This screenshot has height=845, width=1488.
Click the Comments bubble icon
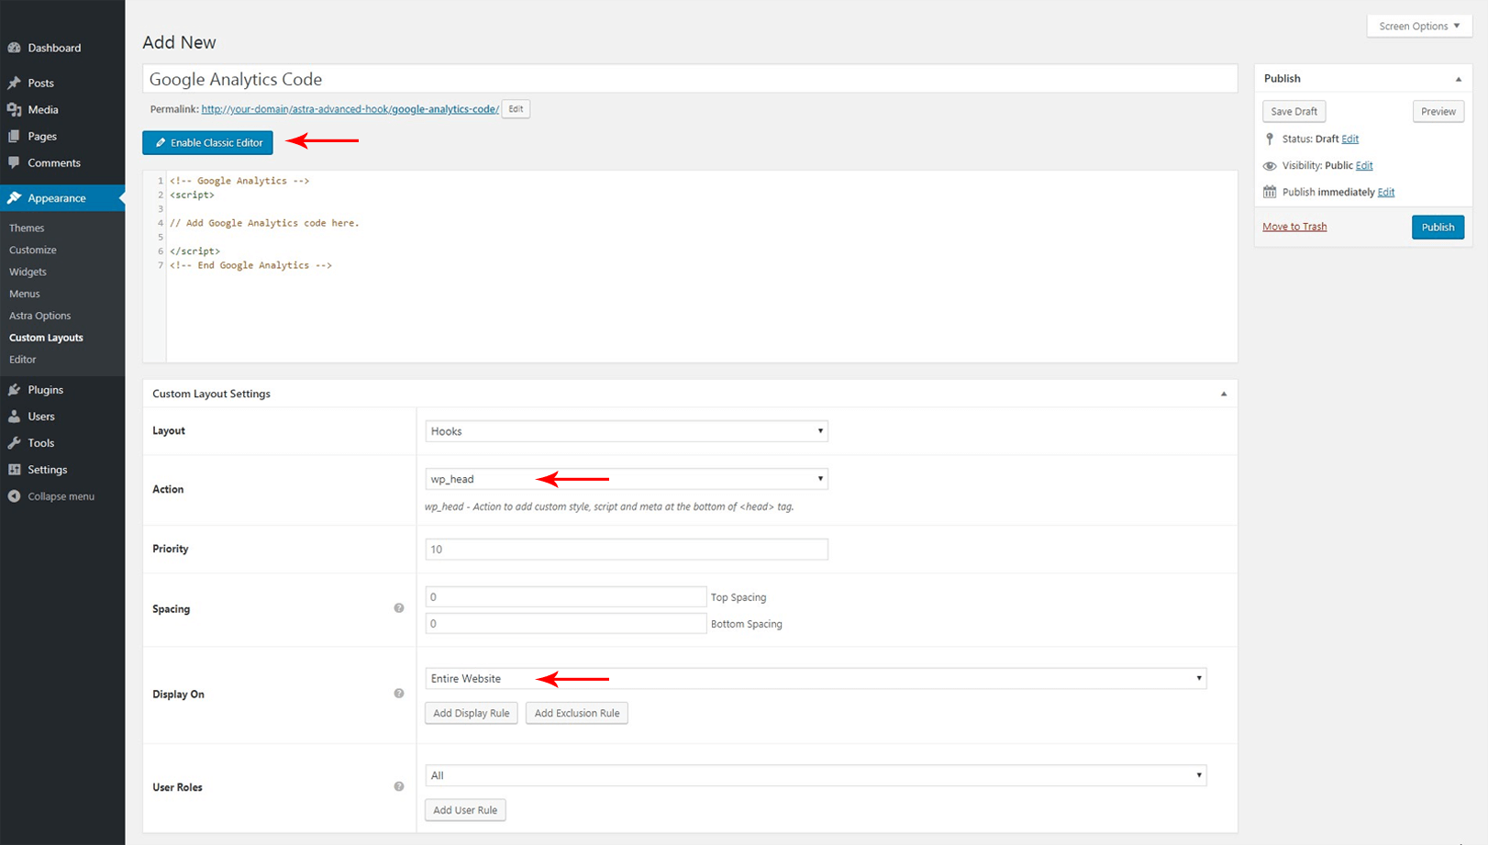[x=14, y=162]
